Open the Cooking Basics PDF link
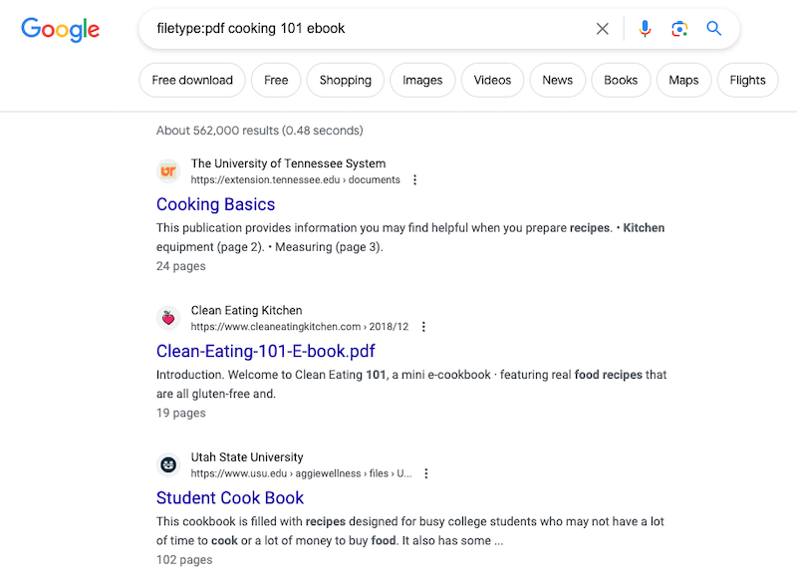Viewport: 797px width, 583px height. point(215,204)
